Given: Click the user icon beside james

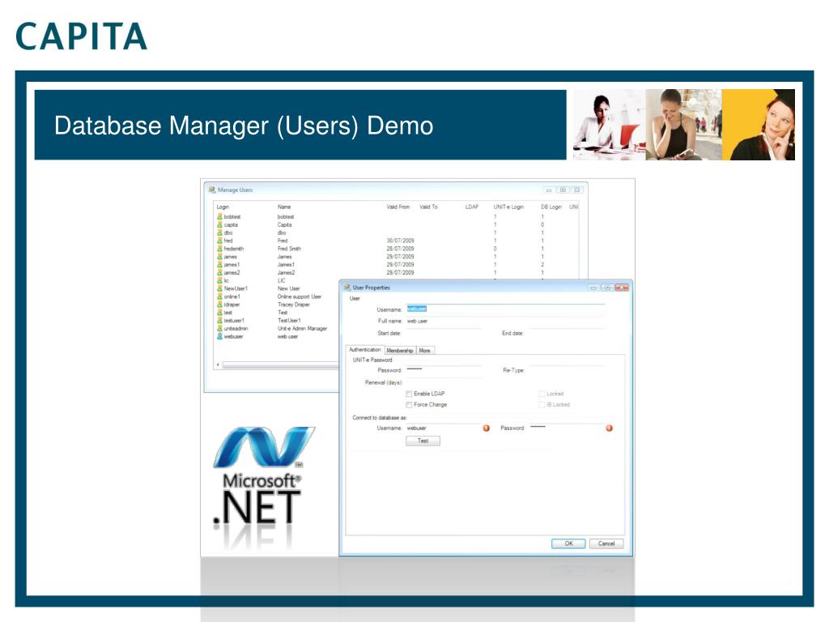Looking at the screenshot, I should (x=219, y=257).
